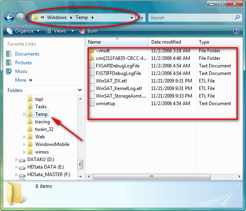Image resolution: width=246 pixels, height=211 pixels.
Task: Sort by the Name column header
Action: [x=117, y=42]
